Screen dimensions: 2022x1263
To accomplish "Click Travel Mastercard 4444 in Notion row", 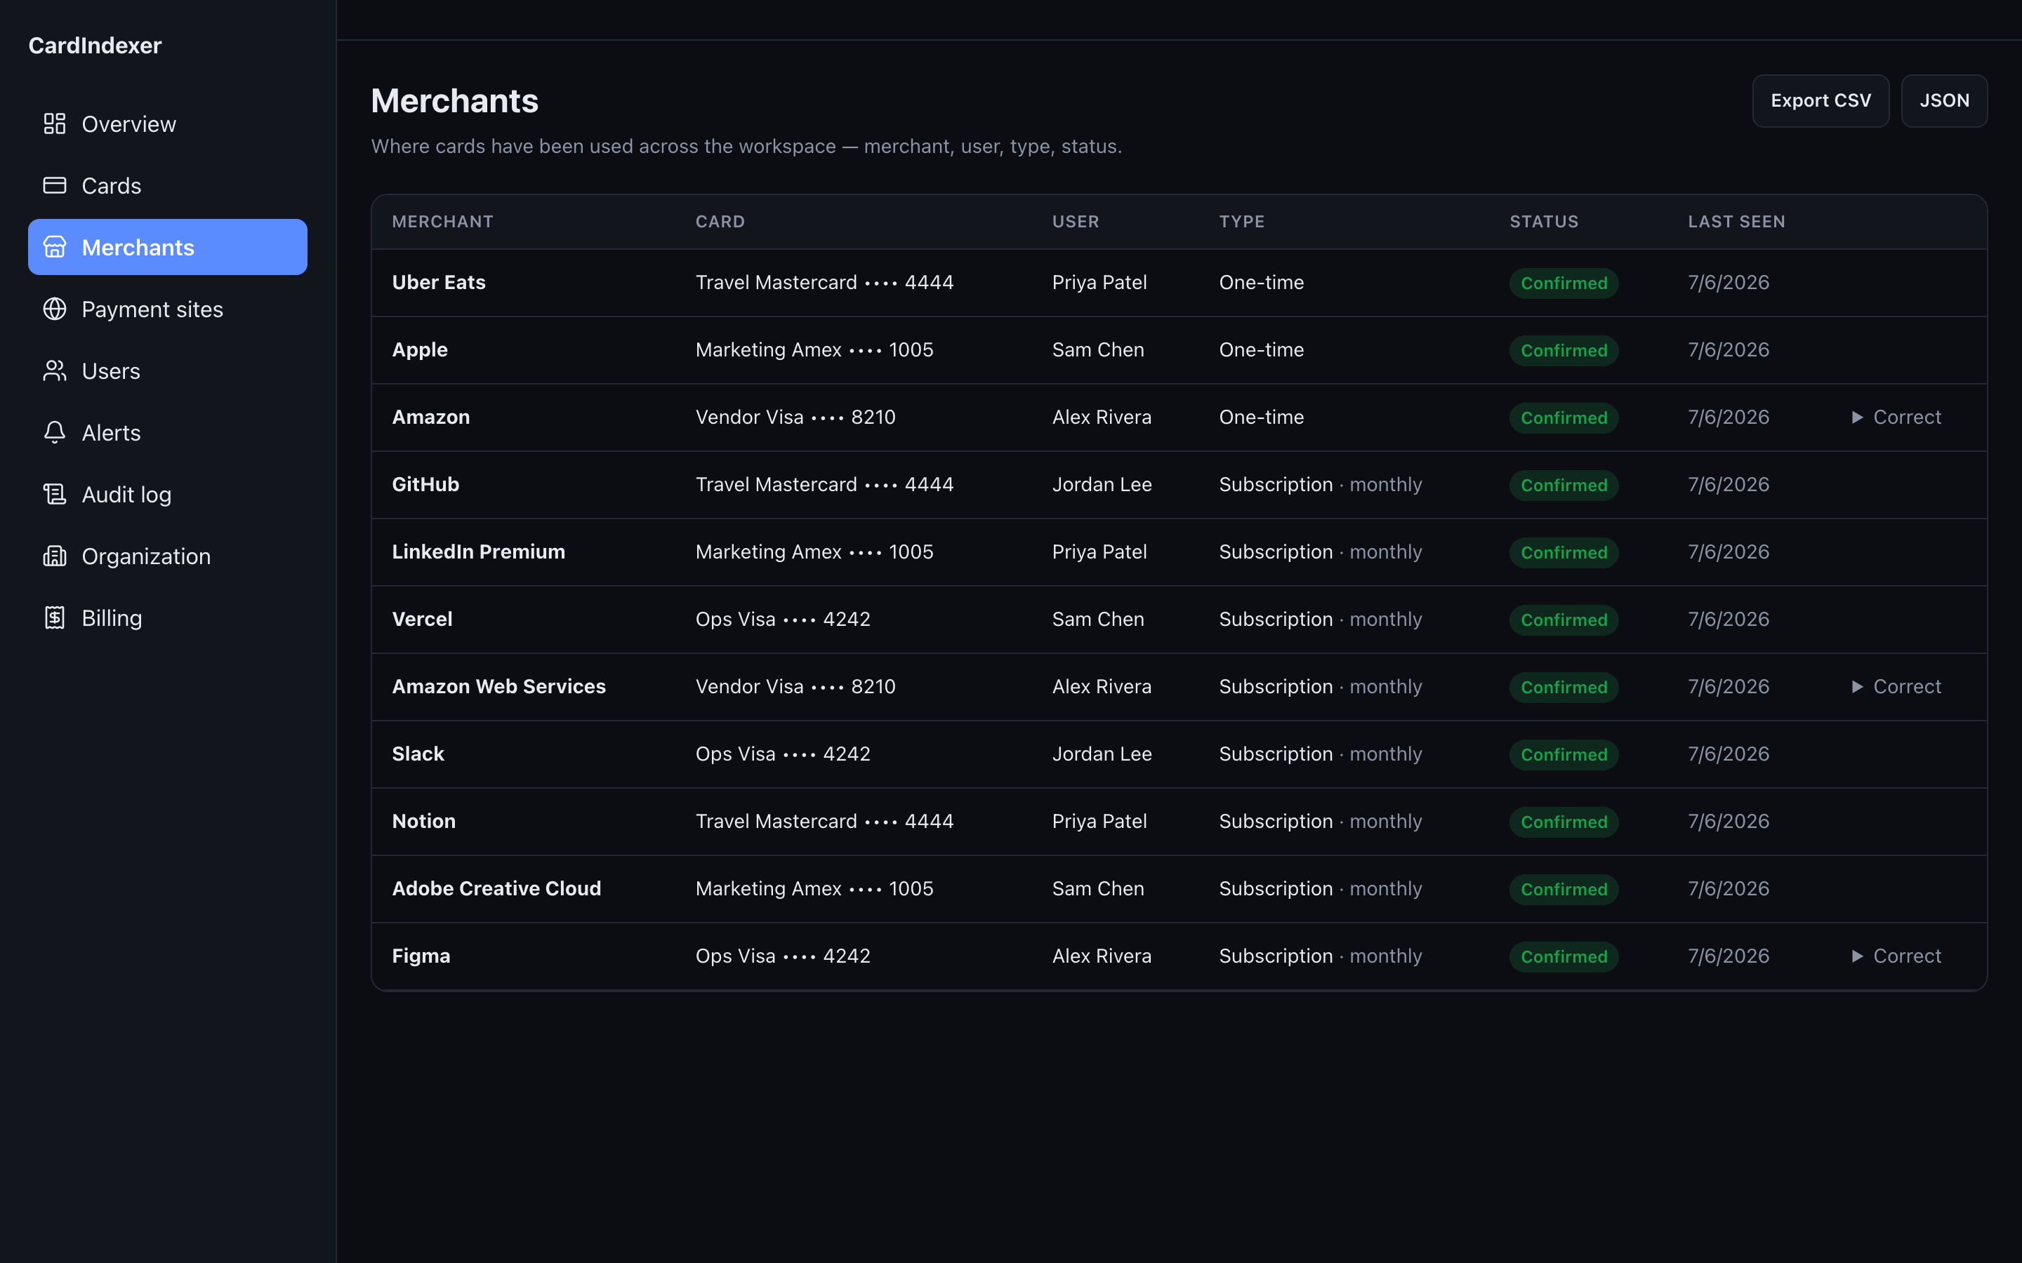I will (x=825, y=821).
